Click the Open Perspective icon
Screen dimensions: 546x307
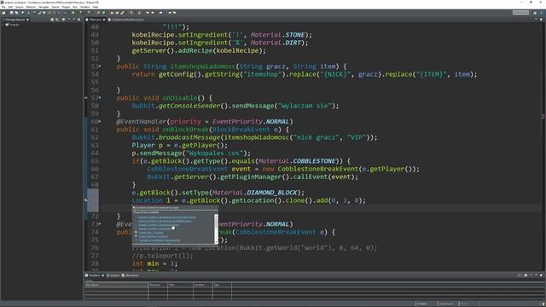pyautogui.click(x=535, y=13)
